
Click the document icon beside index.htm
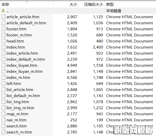point(3,47)
